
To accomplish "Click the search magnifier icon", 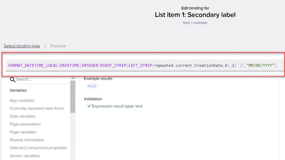I will (13, 79).
